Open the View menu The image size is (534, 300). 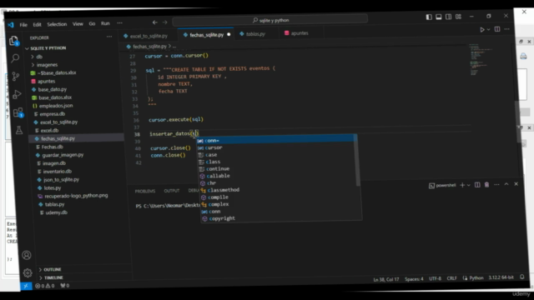[78, 24]
